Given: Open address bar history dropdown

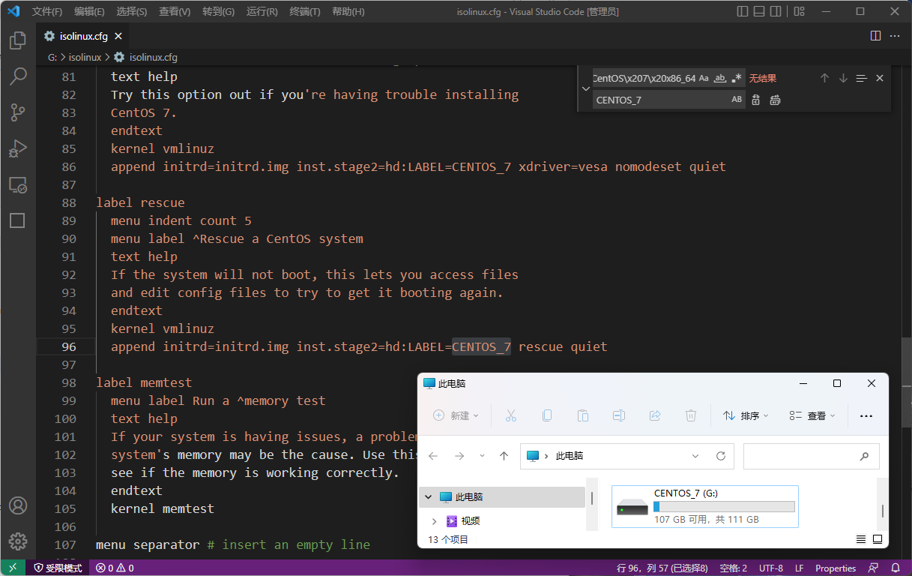Looking at the screenshot, I should [x=696, y=456].
